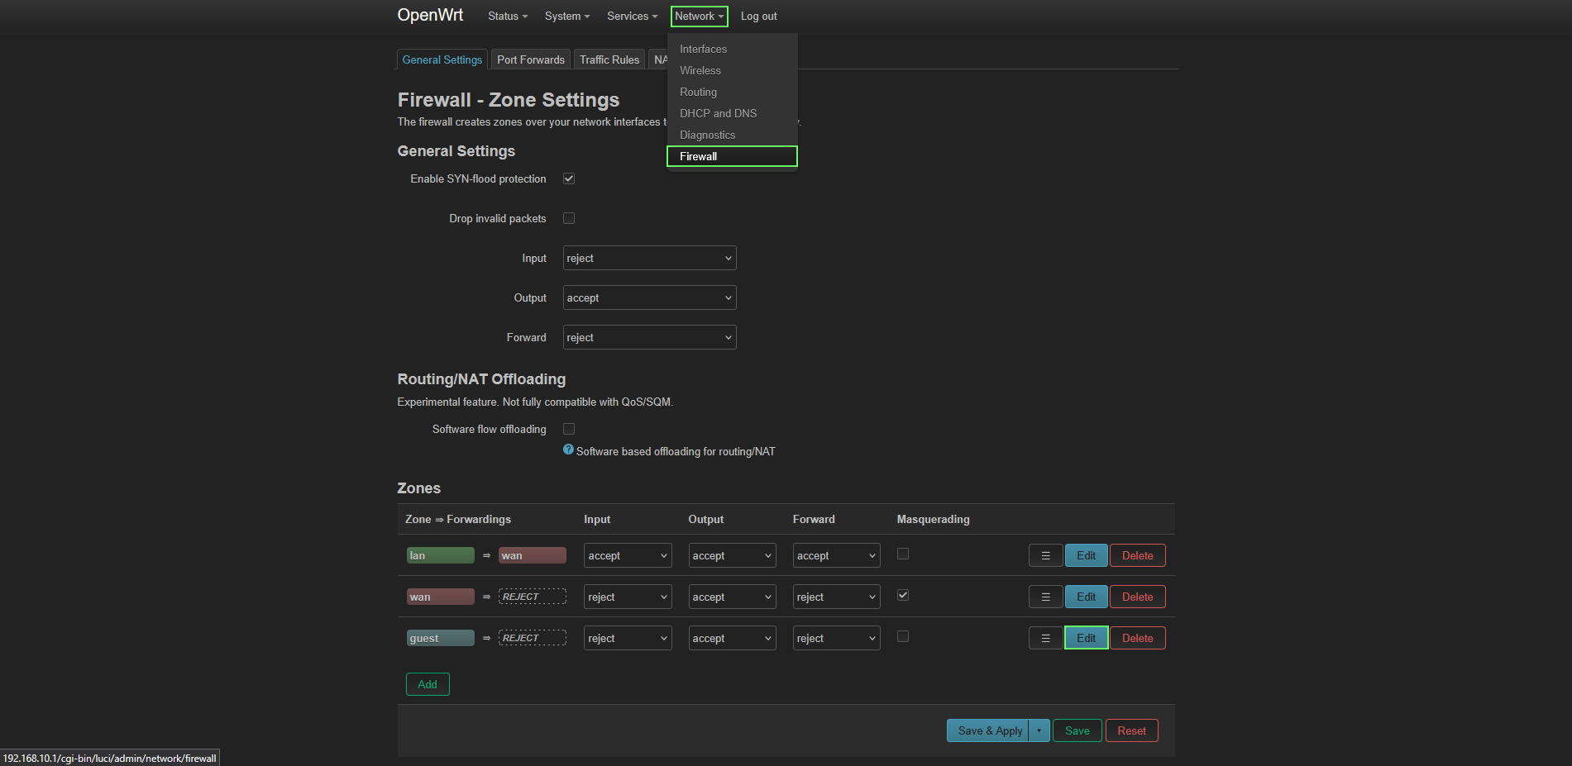The image size is (1572, 766).
Task: Click the wan zone row's reorder handle icon
Action: [x=1045, y=597]
